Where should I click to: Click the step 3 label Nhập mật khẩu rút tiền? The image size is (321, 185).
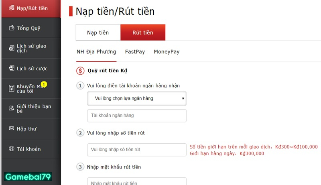[114, 167]
